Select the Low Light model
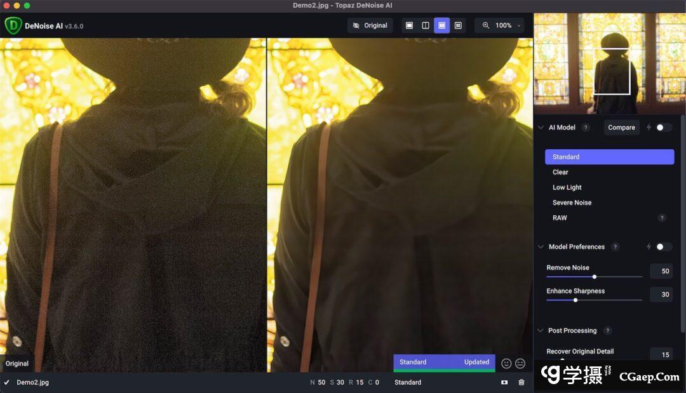 click(567, 187)
